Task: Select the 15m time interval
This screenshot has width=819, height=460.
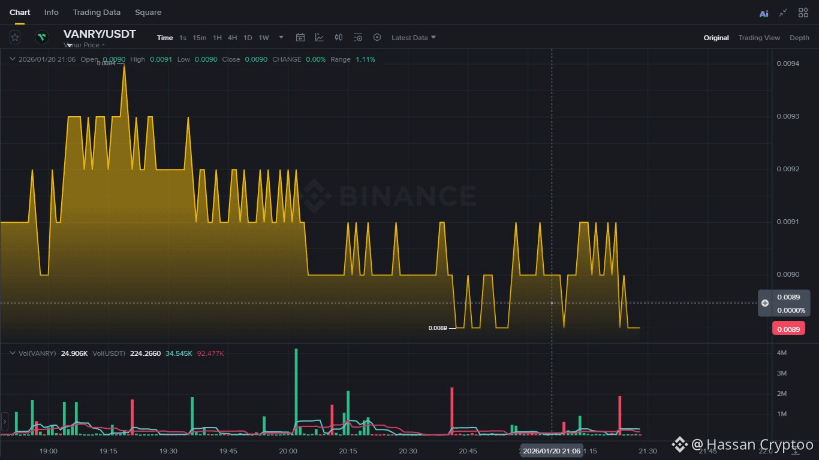Action: pos(199,38)
